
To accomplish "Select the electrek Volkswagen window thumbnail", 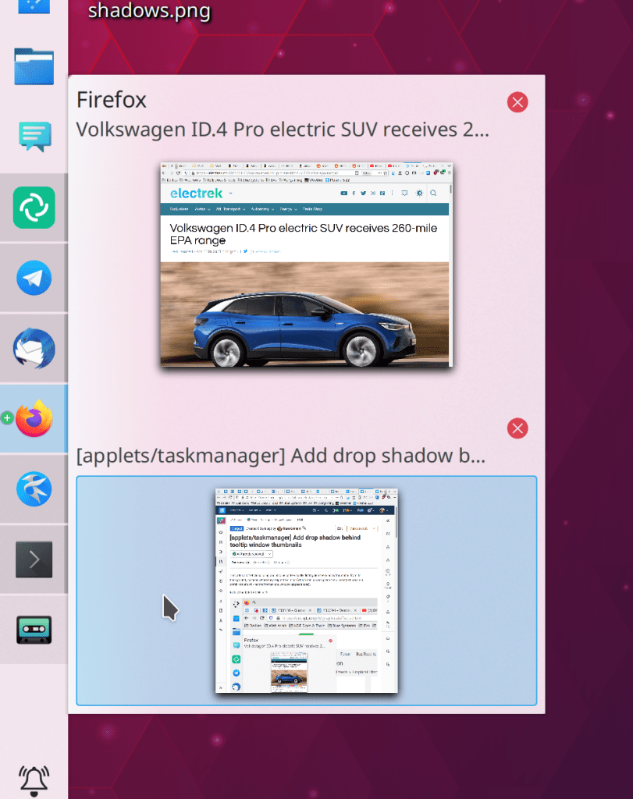I will (x=306, y=265).
